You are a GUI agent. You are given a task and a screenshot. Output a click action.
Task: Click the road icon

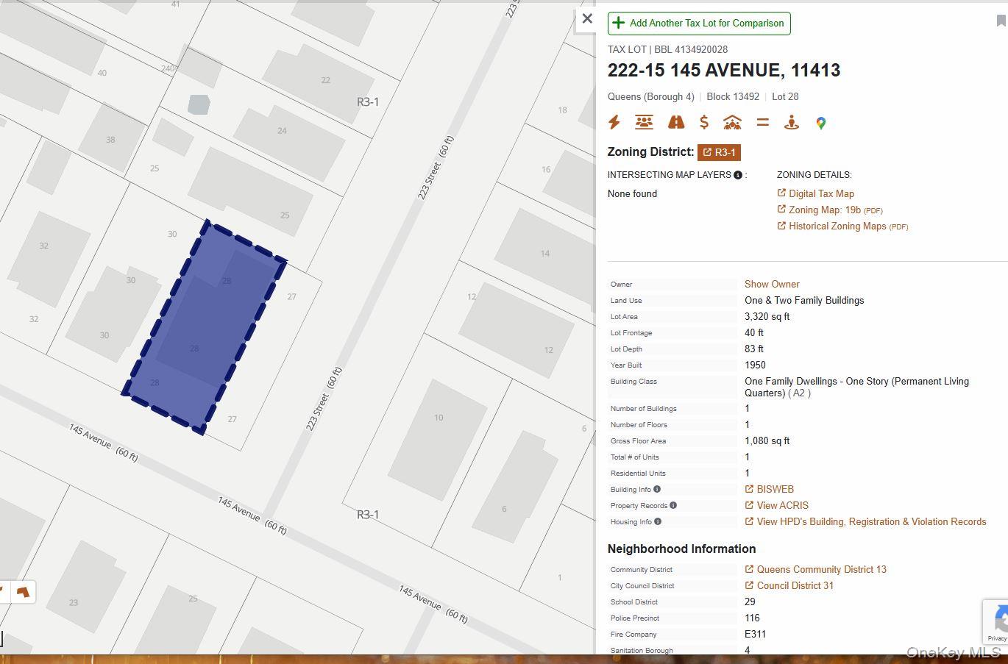[x=675, y=123]
